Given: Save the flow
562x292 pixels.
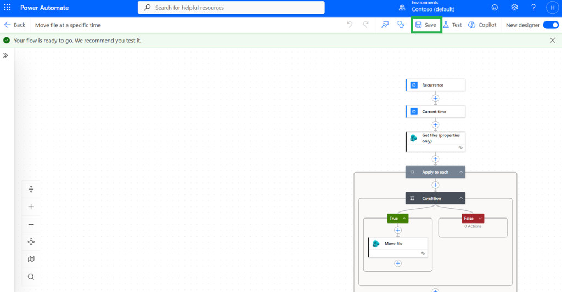Looking at the screenshot, I should coord(426,25).
